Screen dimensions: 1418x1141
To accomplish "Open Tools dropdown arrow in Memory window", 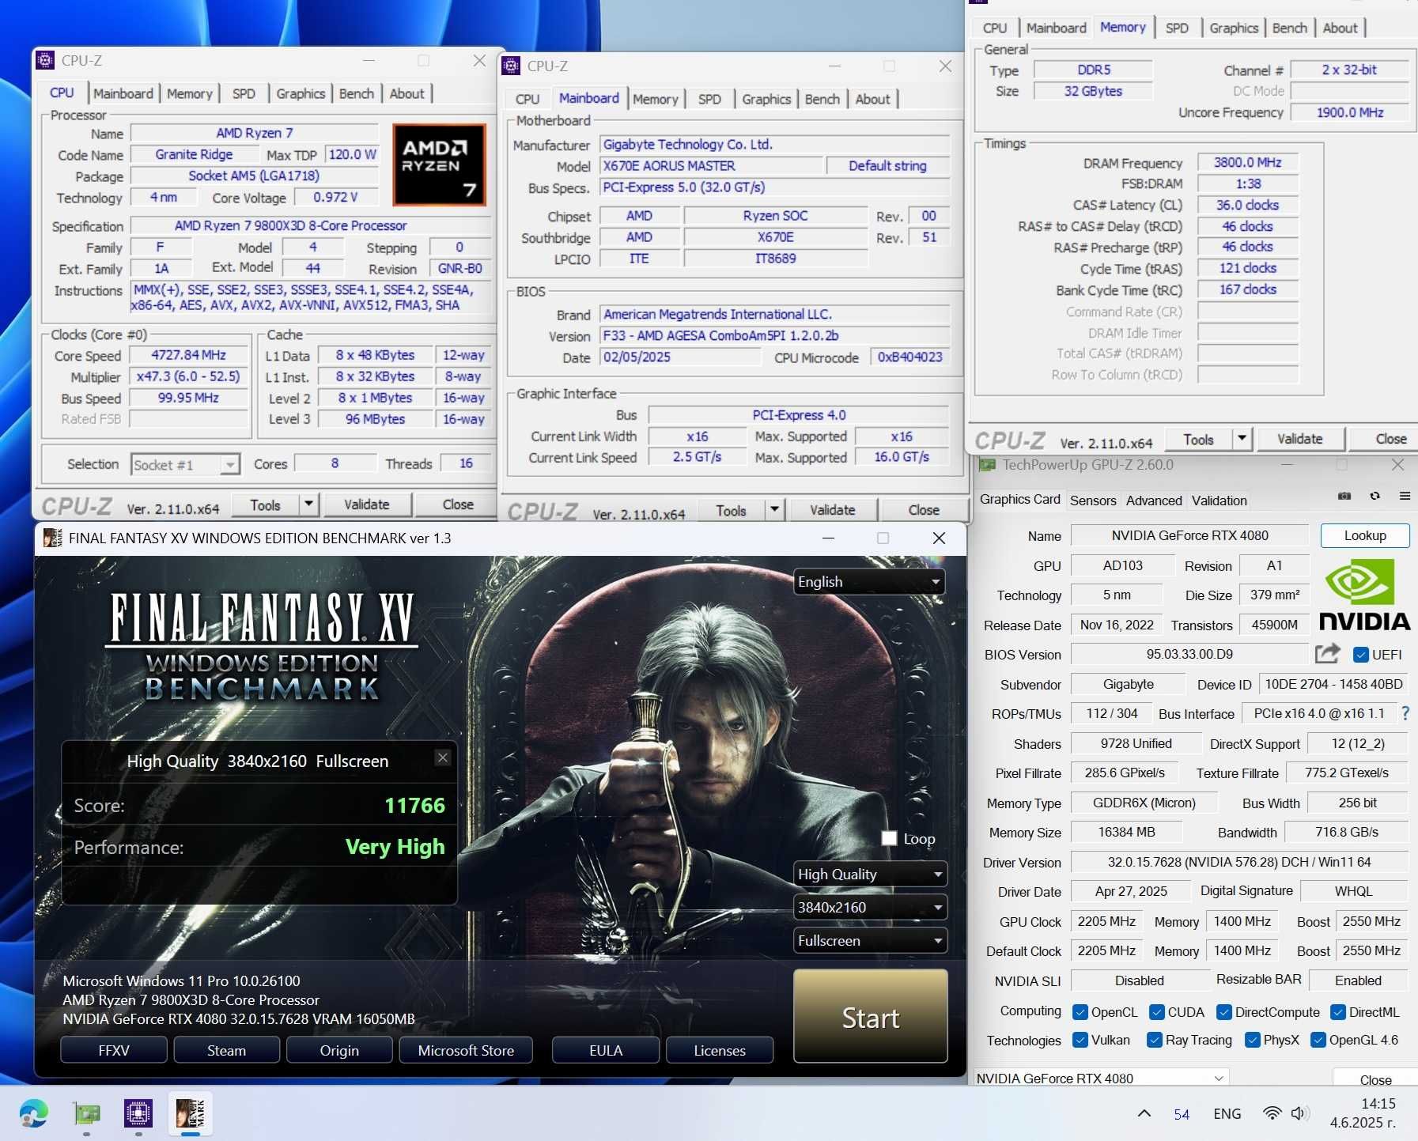I will pos(1242,439).
